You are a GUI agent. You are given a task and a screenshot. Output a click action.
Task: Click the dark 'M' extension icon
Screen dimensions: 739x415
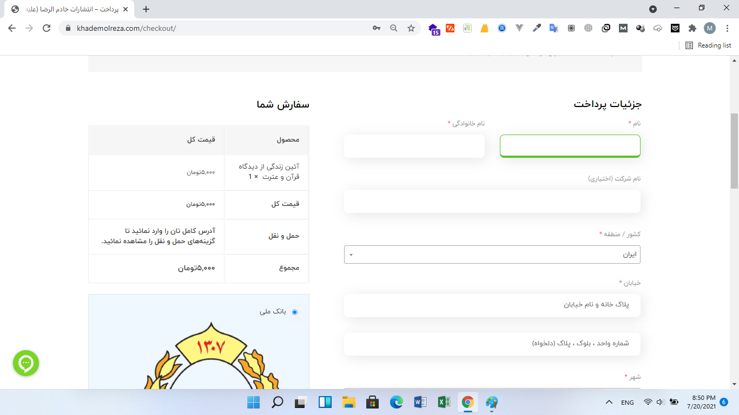coord(623,28)
